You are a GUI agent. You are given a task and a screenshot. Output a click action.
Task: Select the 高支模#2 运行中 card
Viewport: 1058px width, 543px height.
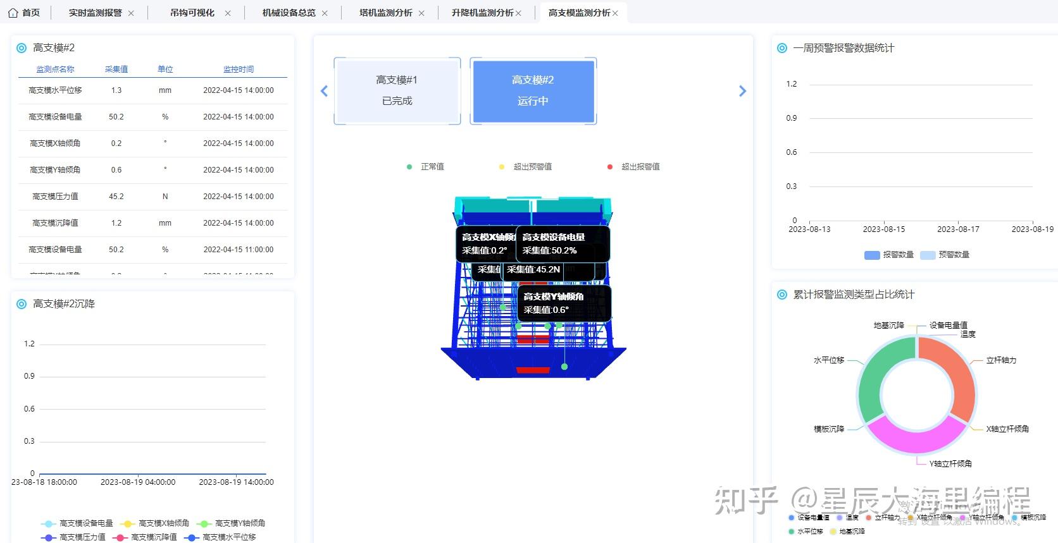pyautogui.click(x=533, y=91)
